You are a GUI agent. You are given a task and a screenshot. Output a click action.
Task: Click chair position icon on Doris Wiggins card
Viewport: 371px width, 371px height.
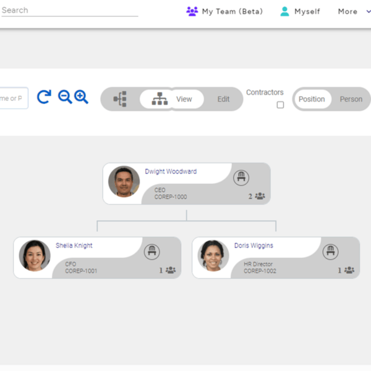[x=331, y=252]
